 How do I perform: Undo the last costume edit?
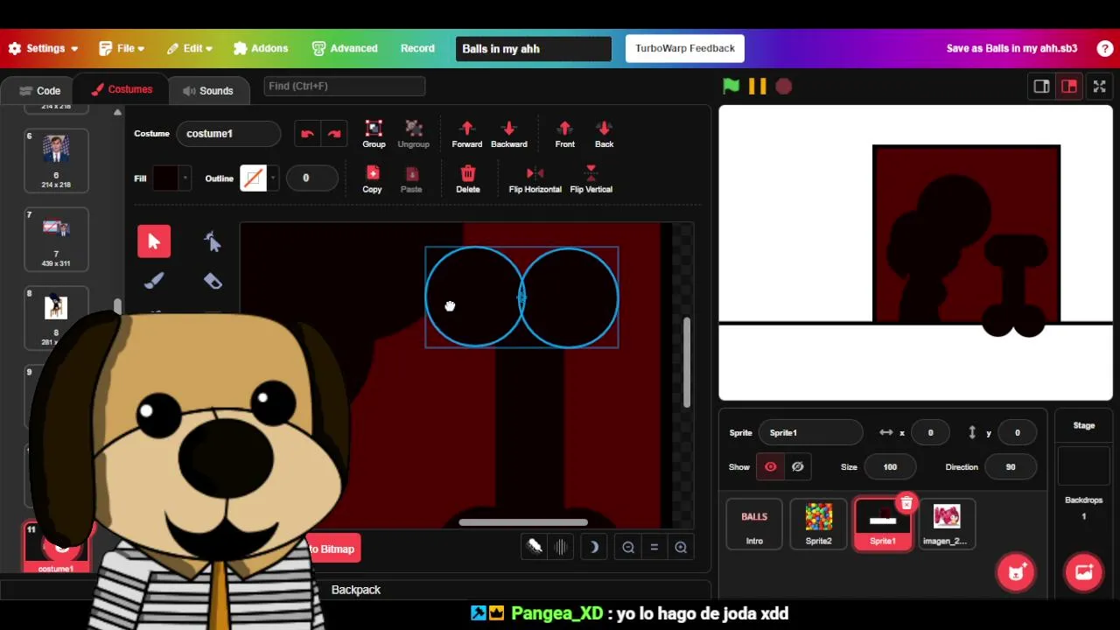coord(307,133)
